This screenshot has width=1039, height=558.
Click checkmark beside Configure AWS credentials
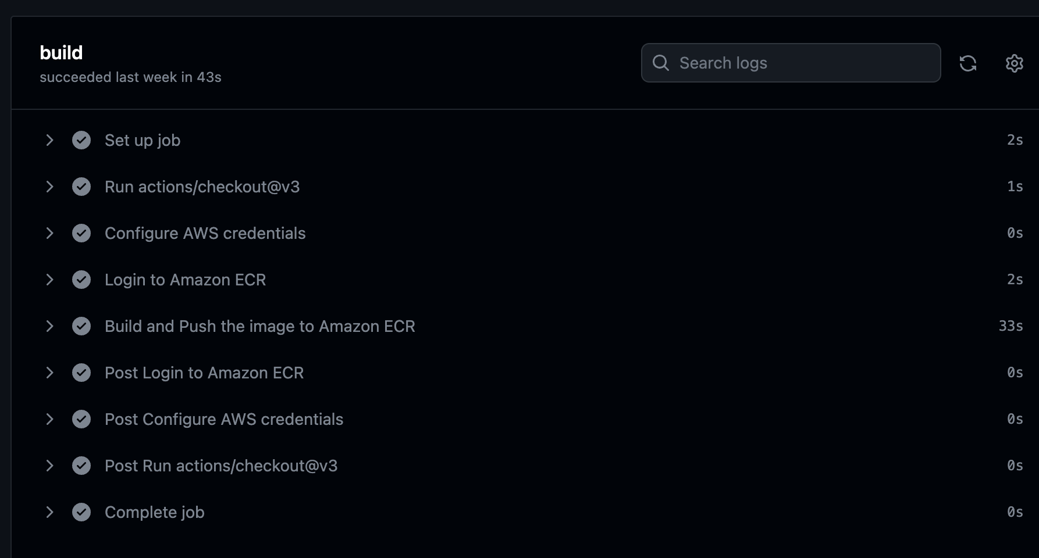tap(81, 233)
